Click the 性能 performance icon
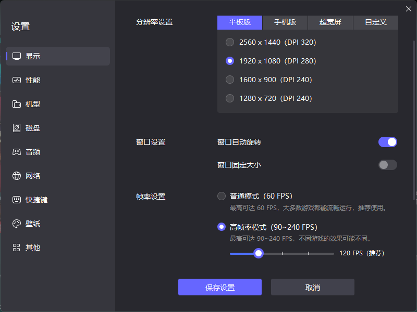This screenshot has width=417, height=312. pyautogui.click(x=17, y=80)
